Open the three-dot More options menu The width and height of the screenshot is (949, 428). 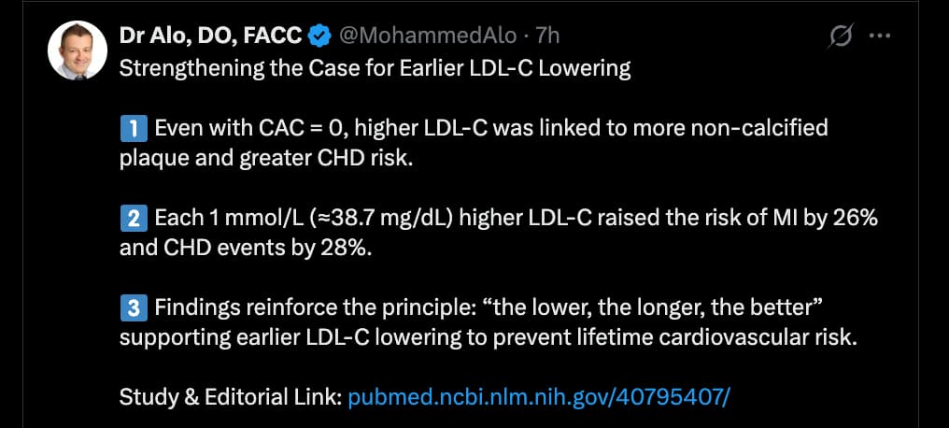(880, 36)
